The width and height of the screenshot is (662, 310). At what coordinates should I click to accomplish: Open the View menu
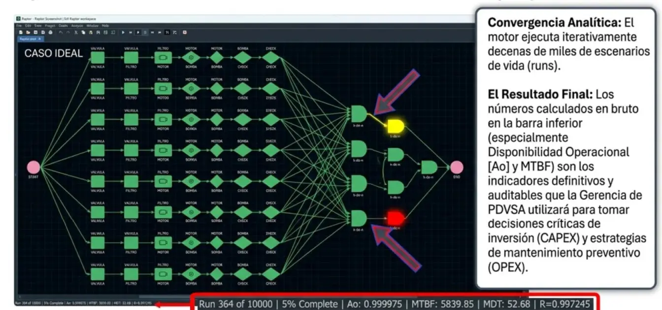(38, 26)
